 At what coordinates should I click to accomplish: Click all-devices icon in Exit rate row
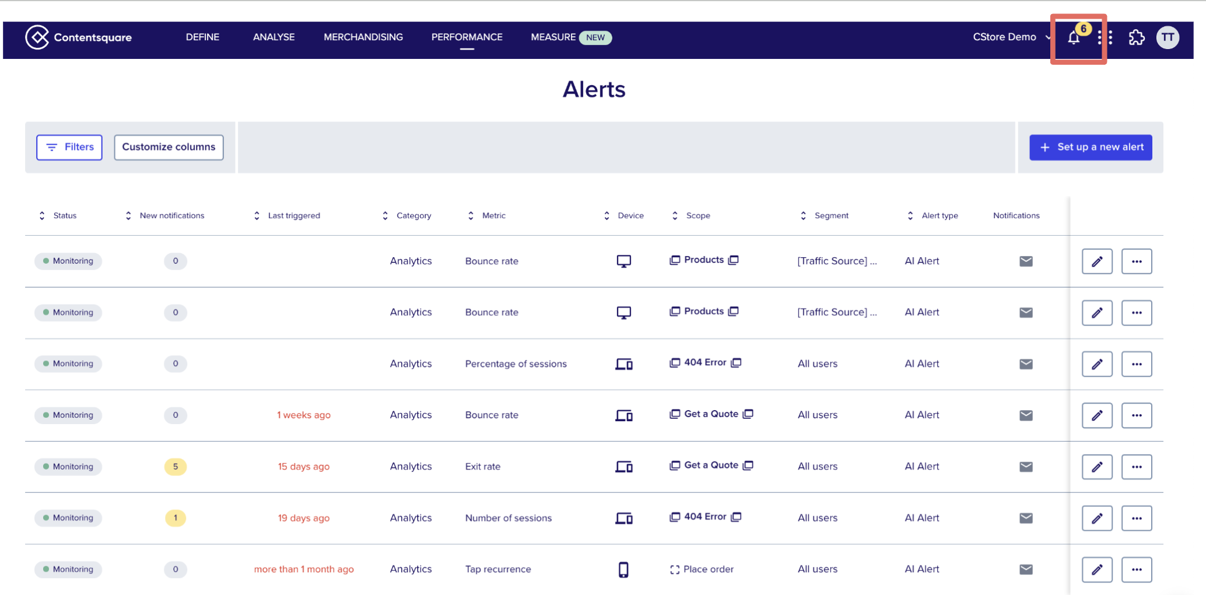[624, 467]
